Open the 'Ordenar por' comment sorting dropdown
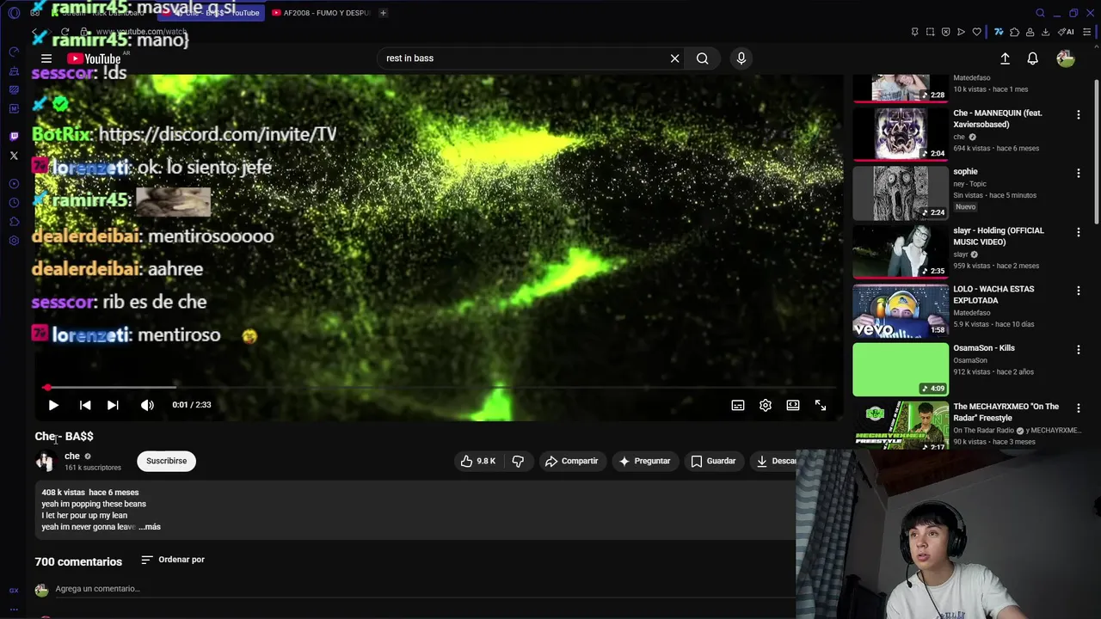Viewport: 1101px width, 619px height. click(x=173, y=560)
